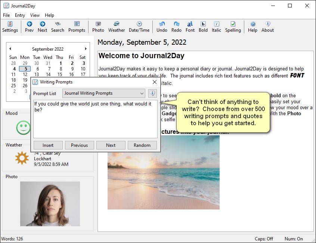Screen dimensions: 316x243
Task: Click the 'Caps: Off' status indicator
Action: coord(264,239)
